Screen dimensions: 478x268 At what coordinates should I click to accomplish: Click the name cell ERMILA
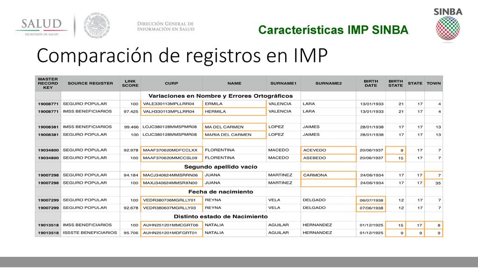pyautogui.click(x=234, y=104)
